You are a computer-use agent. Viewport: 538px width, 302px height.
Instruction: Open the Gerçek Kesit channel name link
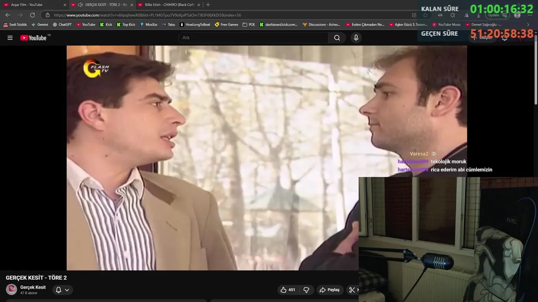(33, 287)
